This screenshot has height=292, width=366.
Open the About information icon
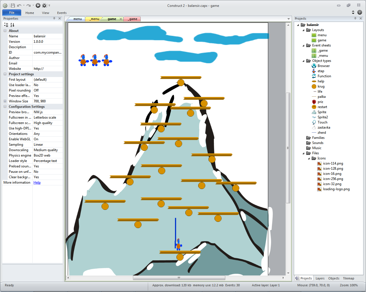coord(360,12)
